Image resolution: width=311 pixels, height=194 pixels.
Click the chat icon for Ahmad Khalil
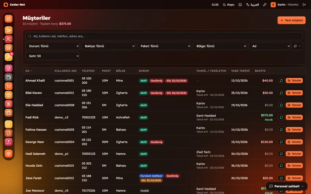click(x=281, y=81)
